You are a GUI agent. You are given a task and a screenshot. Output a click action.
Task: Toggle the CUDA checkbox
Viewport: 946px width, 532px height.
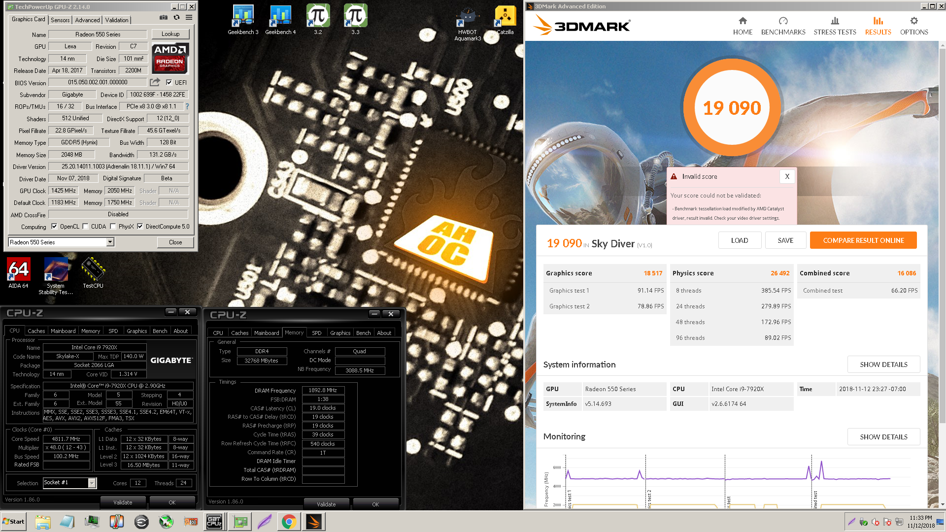click(86, 227)
